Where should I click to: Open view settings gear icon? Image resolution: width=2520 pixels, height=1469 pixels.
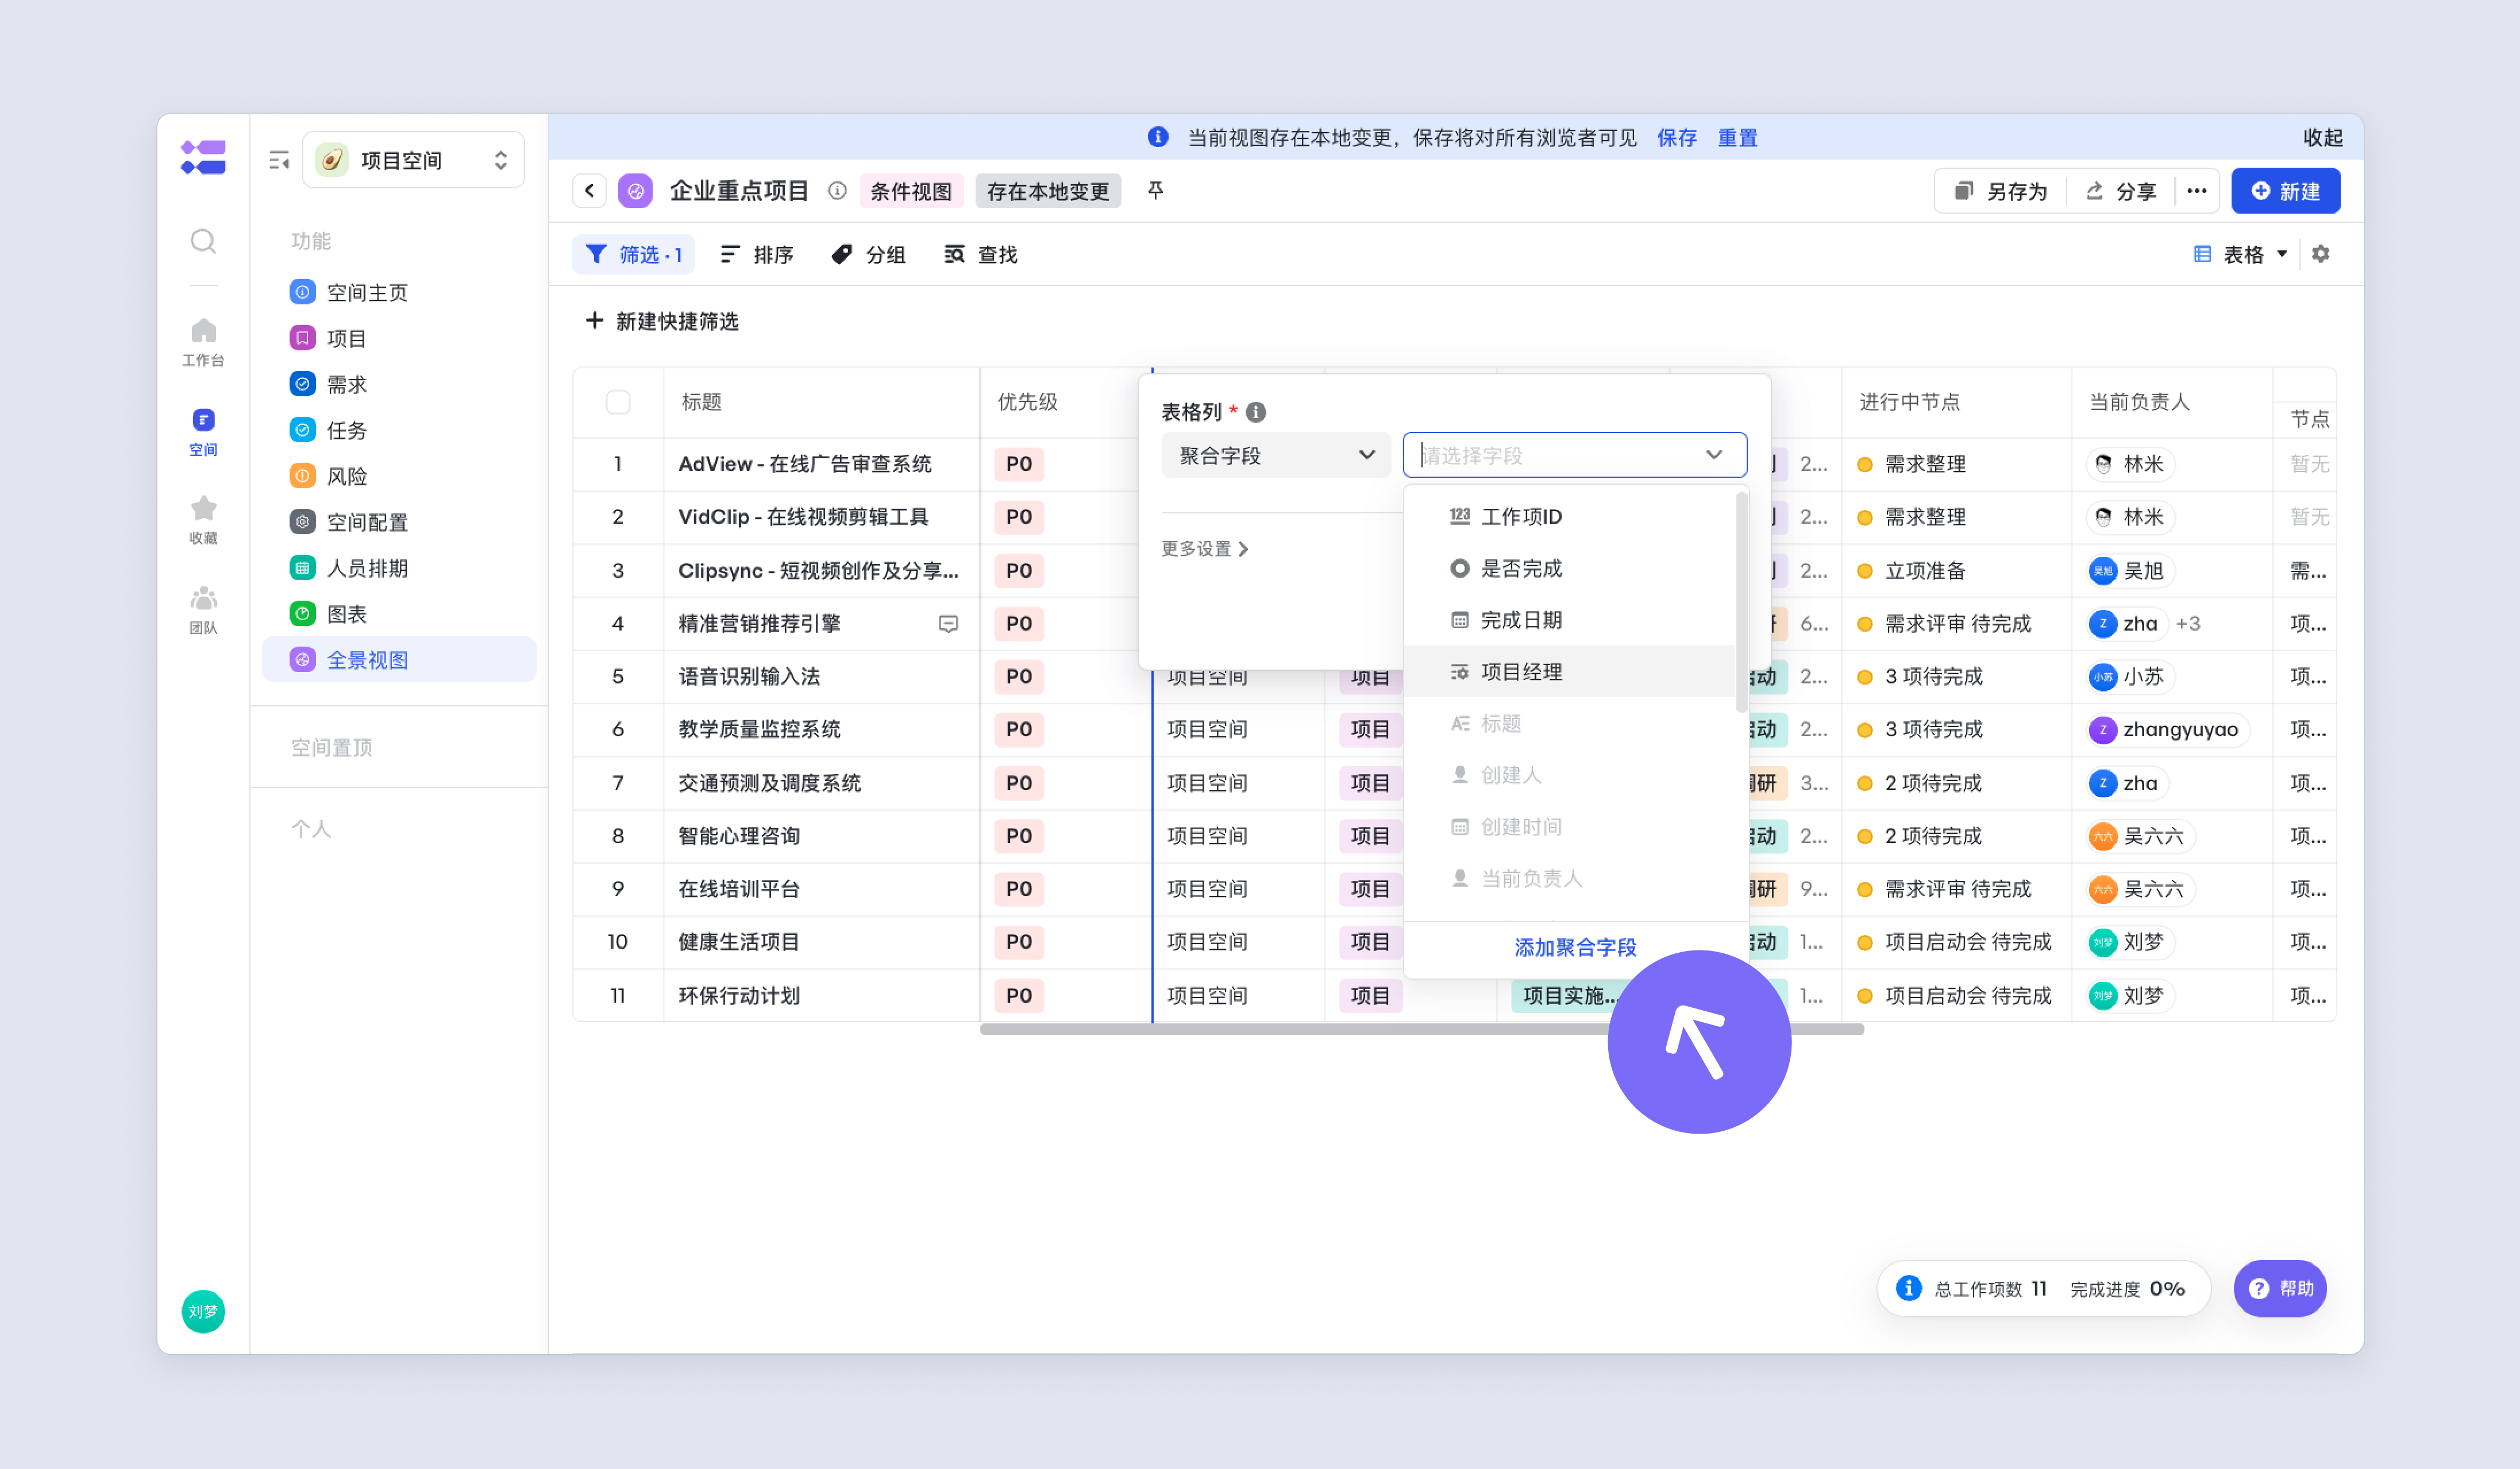click(x=2320, y=254)
